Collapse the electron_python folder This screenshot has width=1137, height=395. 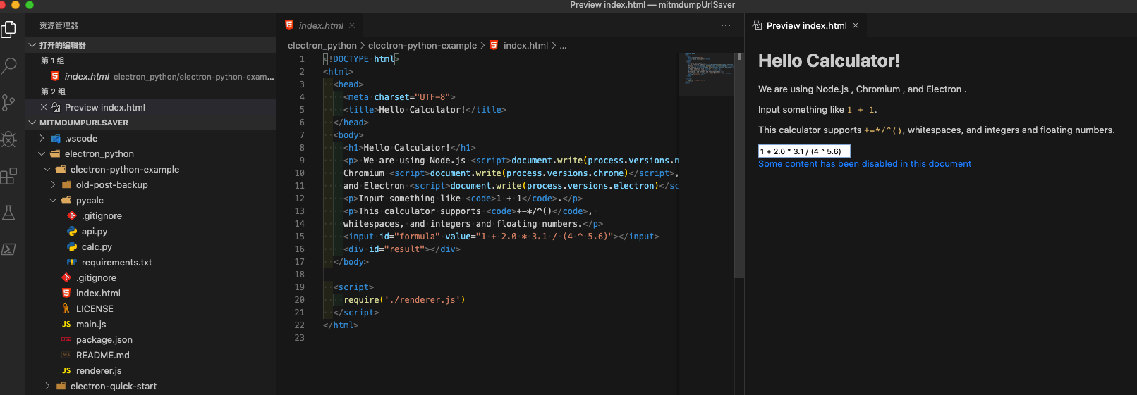(x=42, y=153)
